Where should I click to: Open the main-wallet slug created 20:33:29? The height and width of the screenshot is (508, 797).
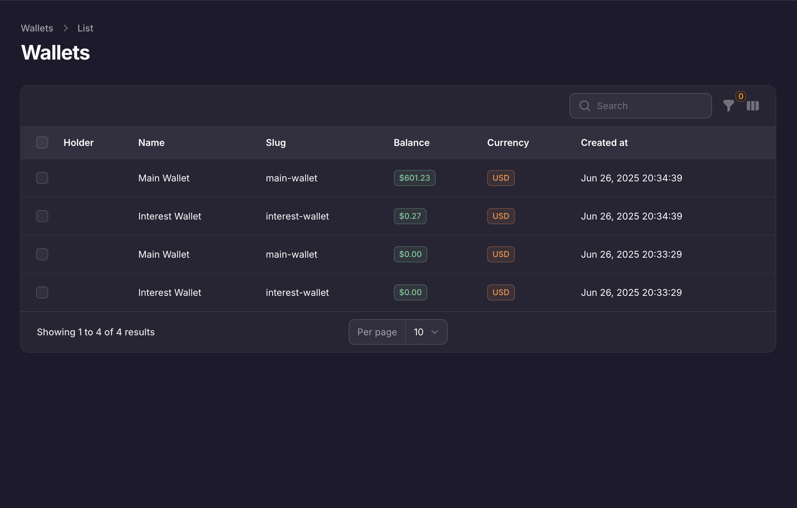[291, 254]
